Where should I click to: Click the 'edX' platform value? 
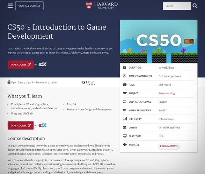point(161,136)
